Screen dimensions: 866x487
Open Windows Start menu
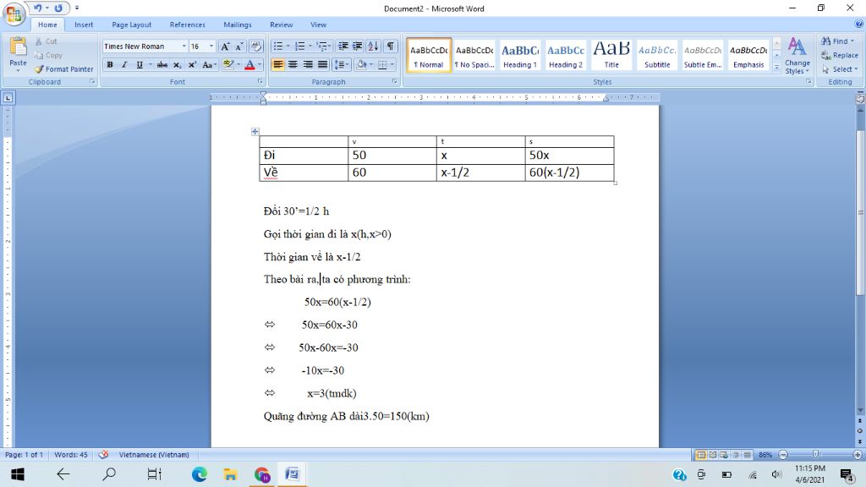18,474
